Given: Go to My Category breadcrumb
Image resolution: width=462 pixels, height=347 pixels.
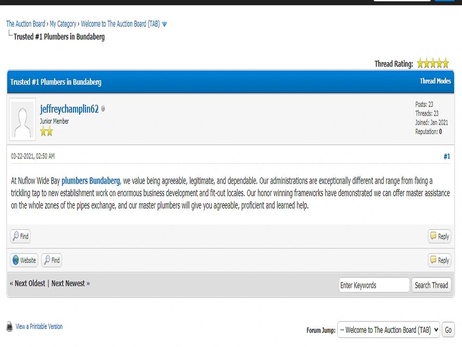Looking at the screenshot, I should point(63,24).
